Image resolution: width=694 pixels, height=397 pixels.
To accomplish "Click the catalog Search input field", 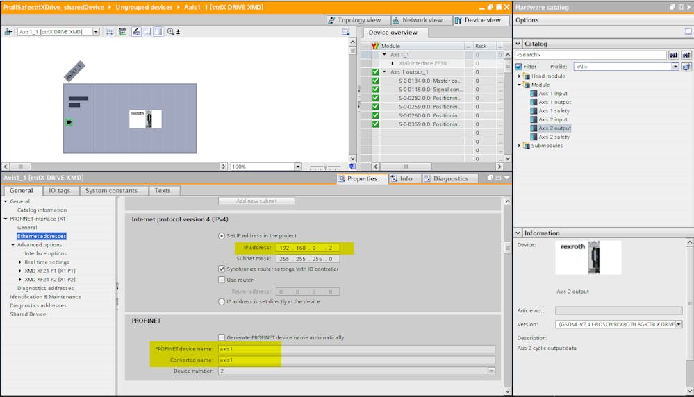I will [591, 55].
